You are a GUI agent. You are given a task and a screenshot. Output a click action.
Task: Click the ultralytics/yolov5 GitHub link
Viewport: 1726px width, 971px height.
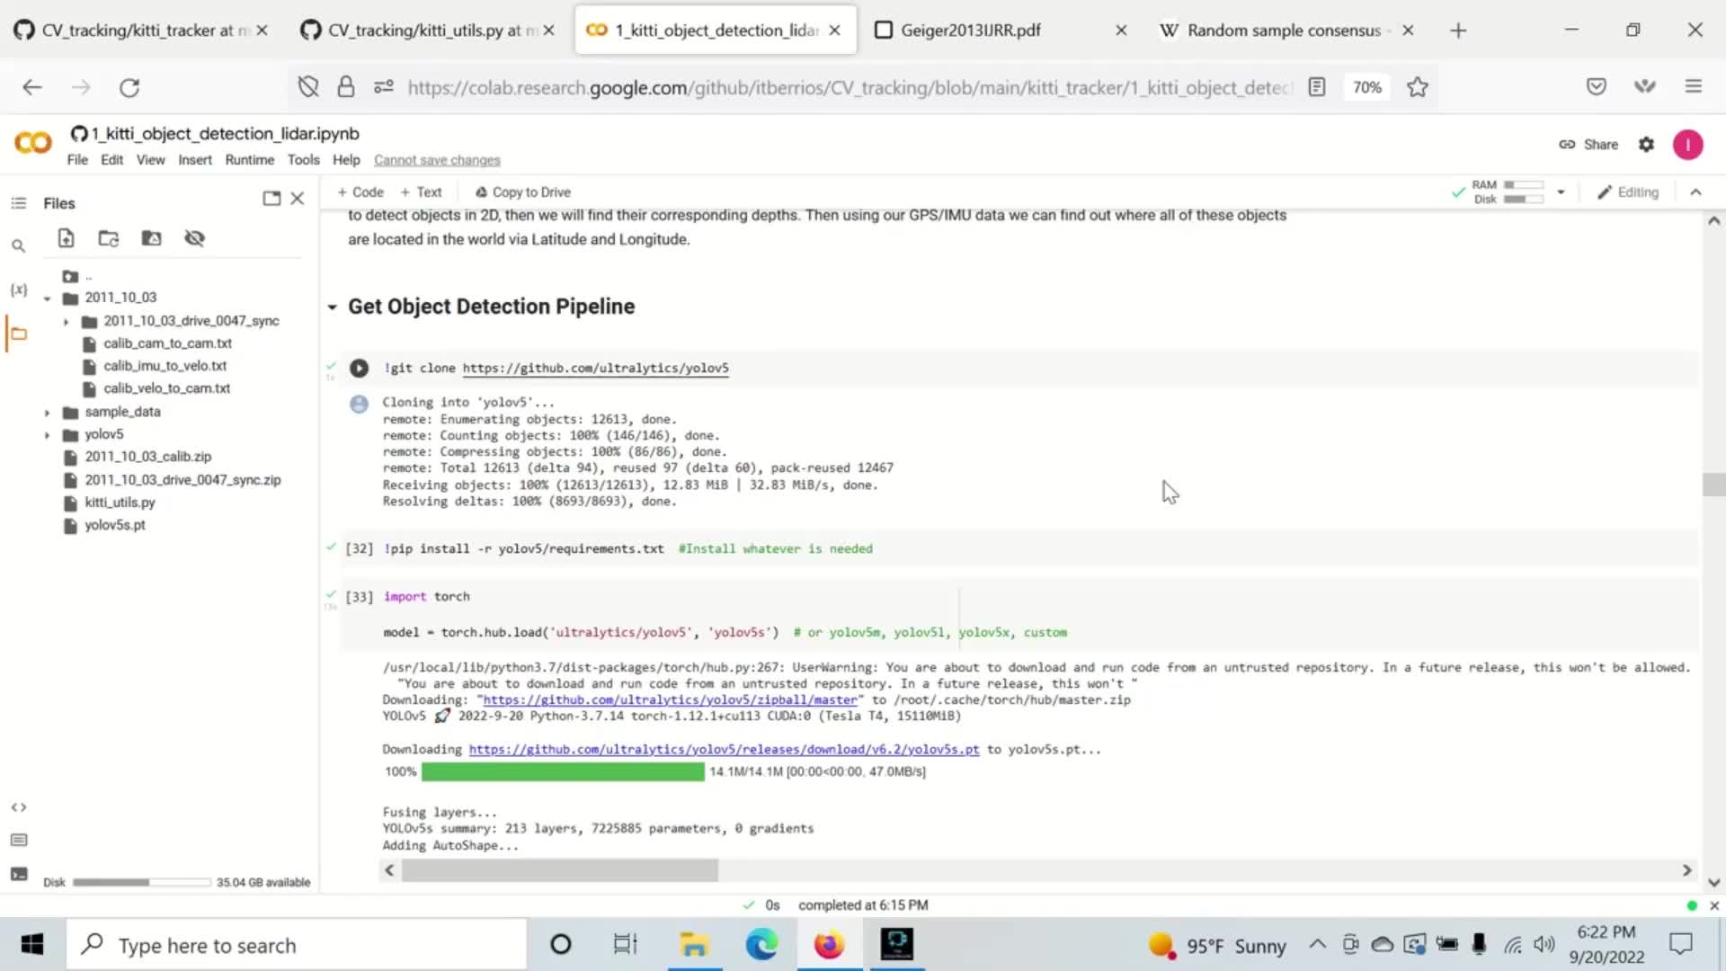[x=594, y=368]
